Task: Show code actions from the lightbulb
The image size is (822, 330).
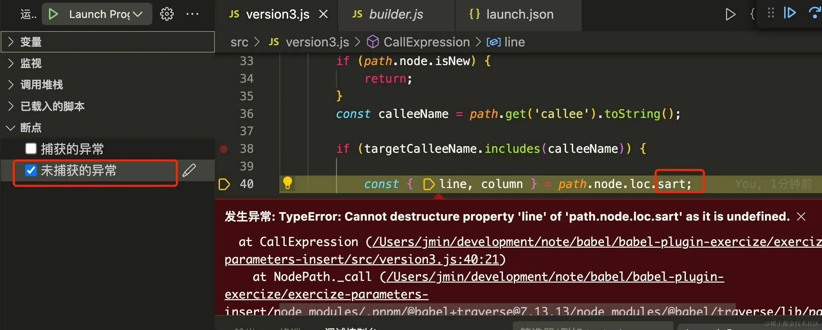Action: coord(287,183)
